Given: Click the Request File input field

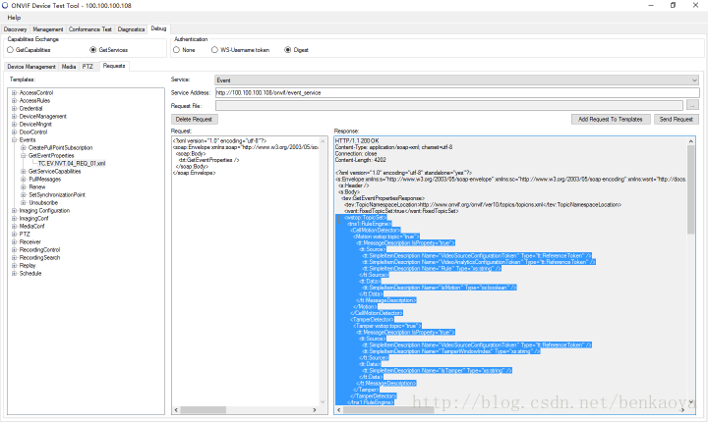Looking at the screenshot, I should point(448,106).
